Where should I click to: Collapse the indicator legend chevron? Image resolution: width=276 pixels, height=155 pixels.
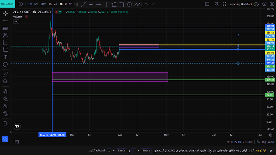(16, 22)
